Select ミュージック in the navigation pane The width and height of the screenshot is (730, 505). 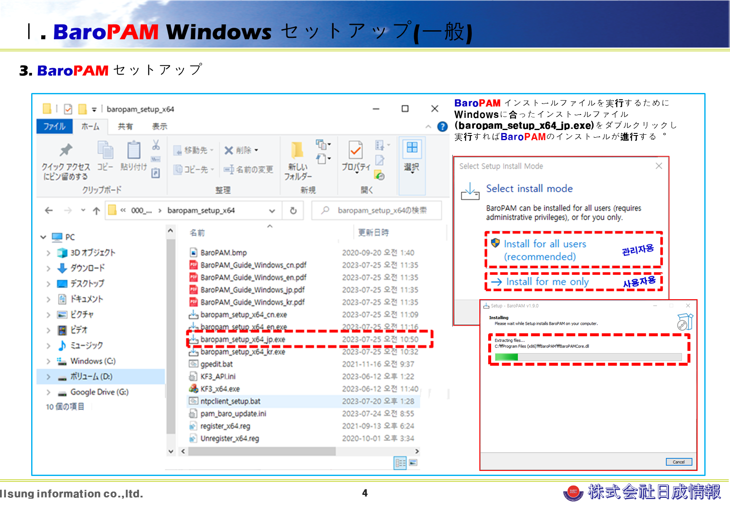pyautogui.click(x=80, y=346)
